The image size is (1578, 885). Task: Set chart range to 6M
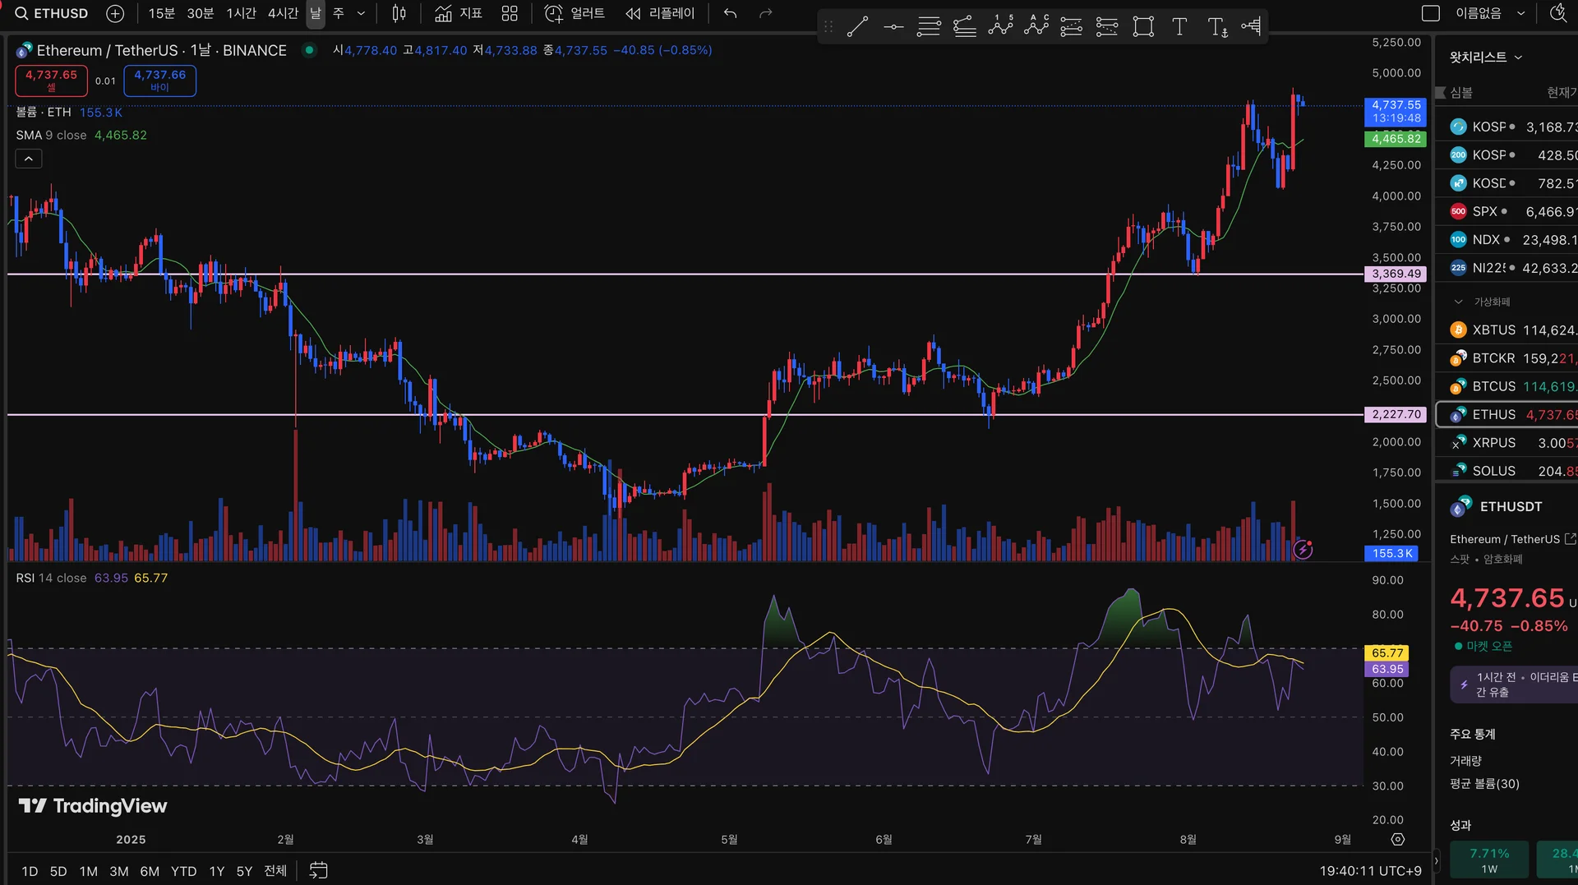(x=150, y=871)
